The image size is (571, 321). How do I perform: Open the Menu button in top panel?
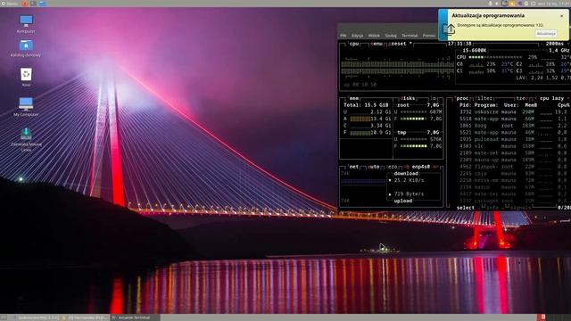click(10, 4)
